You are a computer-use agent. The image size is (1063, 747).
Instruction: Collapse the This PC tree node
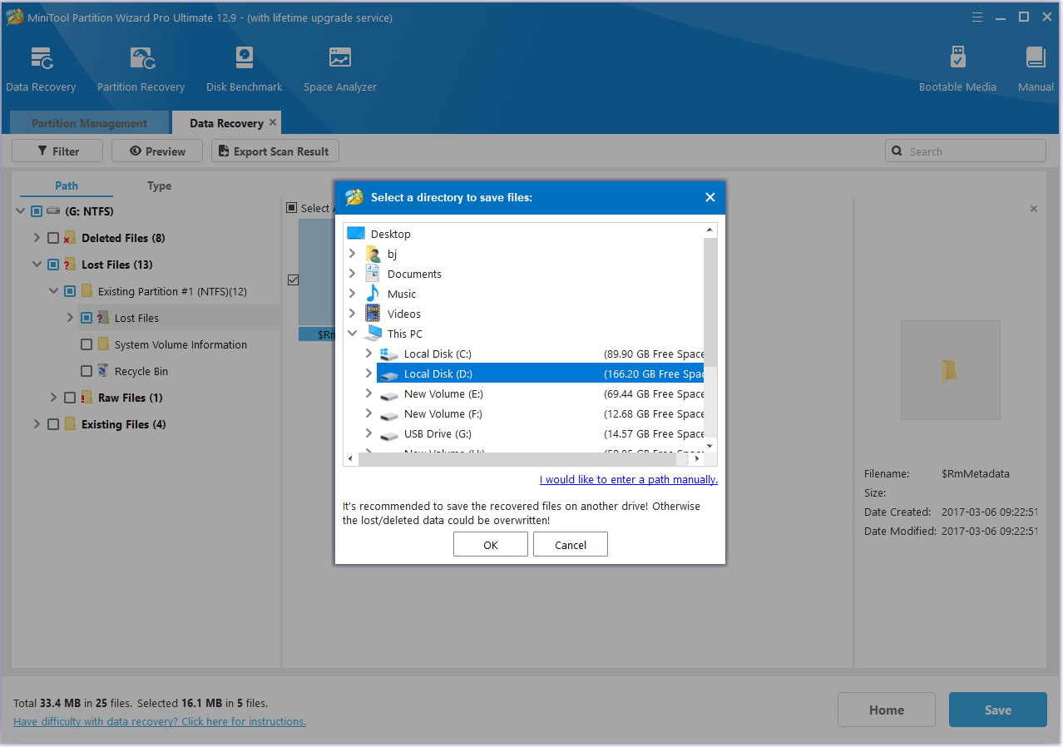[x=353, y=334]
